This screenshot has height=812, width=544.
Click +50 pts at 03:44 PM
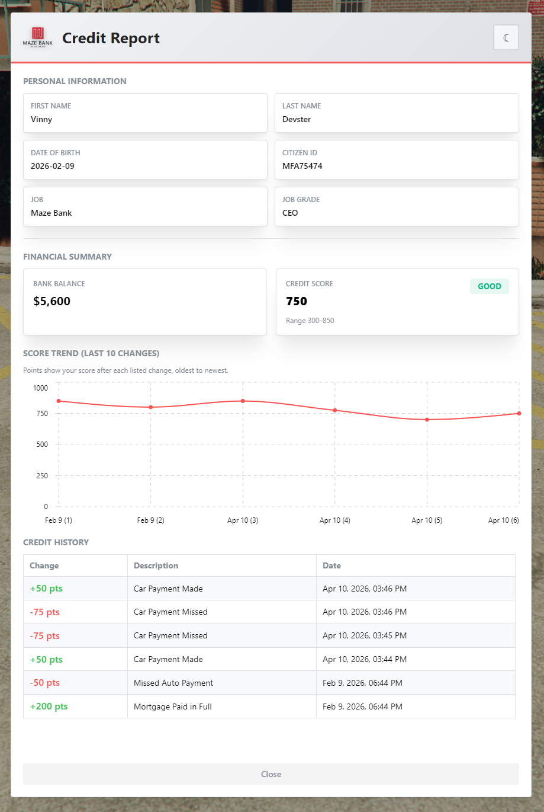point(46,660)
